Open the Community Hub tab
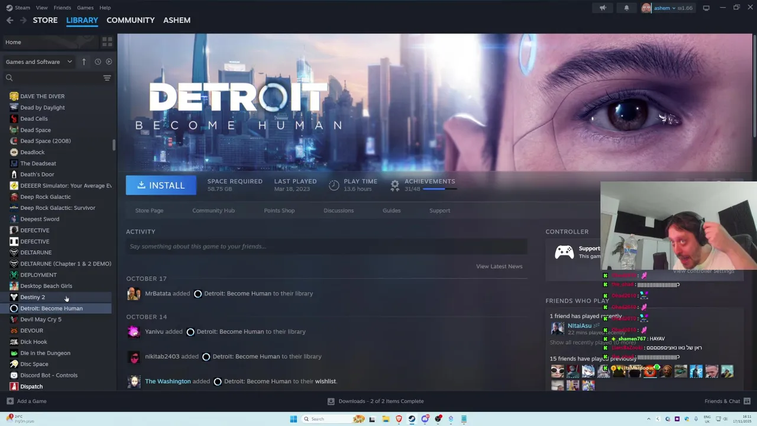Viewport: 757px width, 426px height. (213, 211)
